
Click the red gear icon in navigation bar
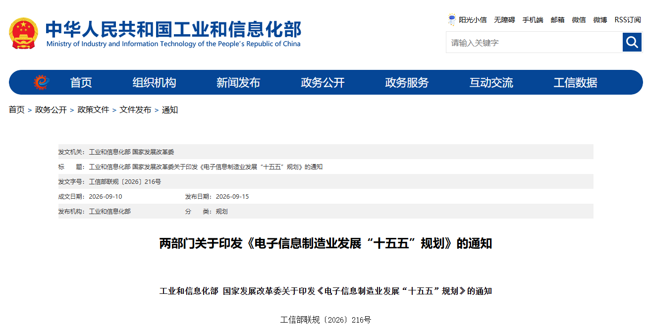click(42, 82)
